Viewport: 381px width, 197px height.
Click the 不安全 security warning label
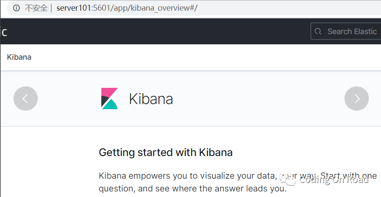click(x=36, y=8)
